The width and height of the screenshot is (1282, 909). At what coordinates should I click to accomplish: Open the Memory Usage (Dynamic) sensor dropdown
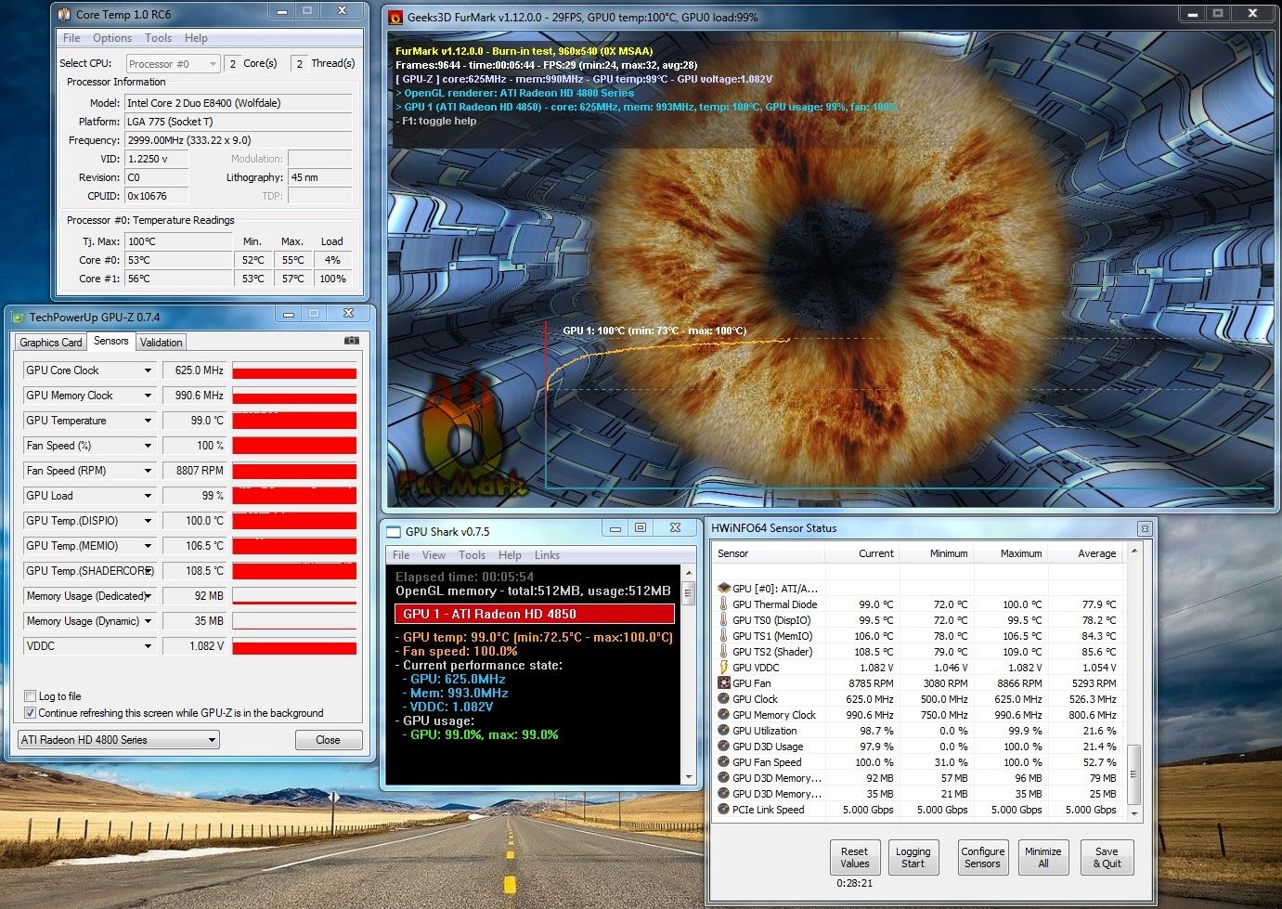click(147, 620)
